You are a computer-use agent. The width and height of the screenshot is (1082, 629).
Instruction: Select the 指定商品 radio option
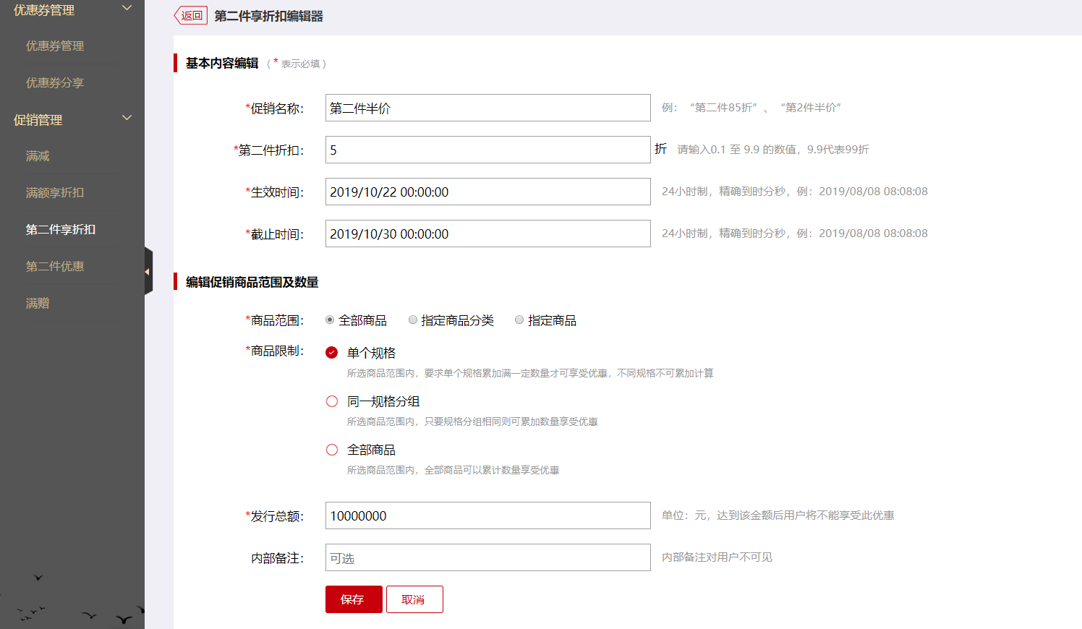click(x=518, y=320)
